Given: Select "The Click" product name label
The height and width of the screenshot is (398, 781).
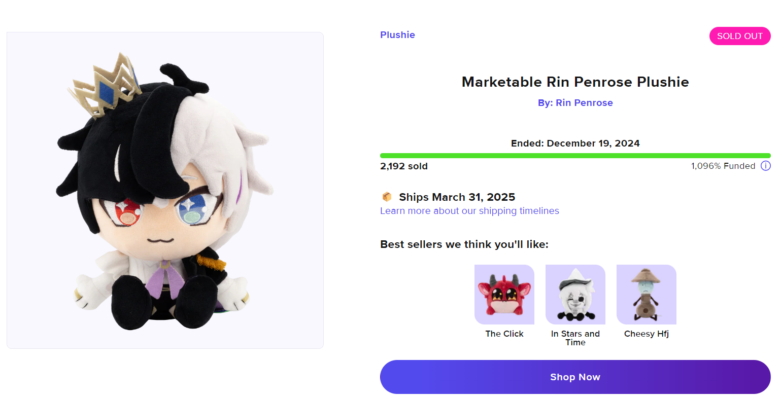Looking at the screenshot, I should [504, 334].
